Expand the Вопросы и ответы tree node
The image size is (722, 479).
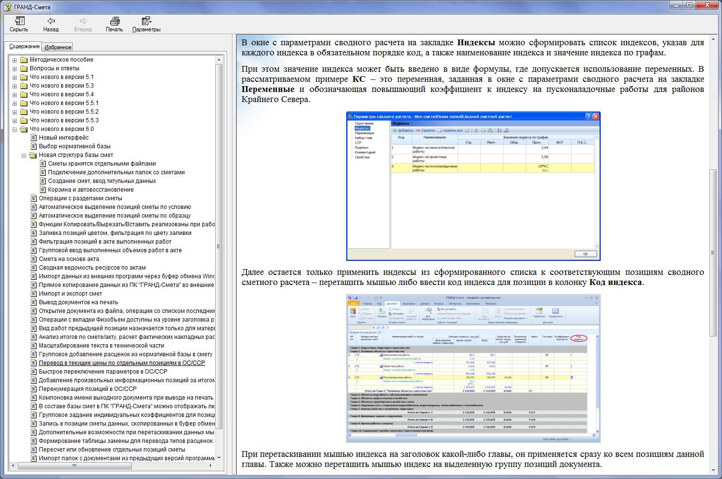[x=14, y=68]
